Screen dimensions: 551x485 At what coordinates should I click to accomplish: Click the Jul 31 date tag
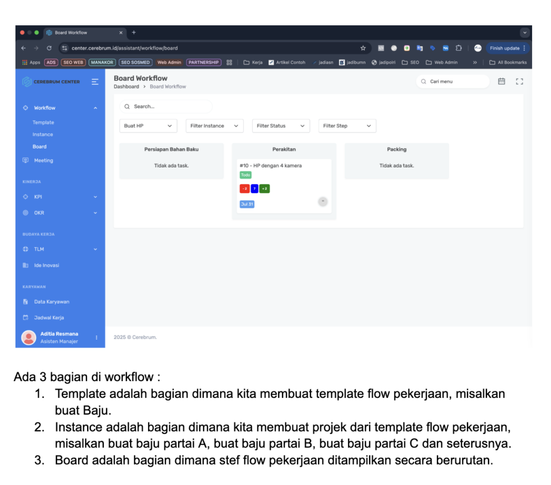(x=246, y=204)
